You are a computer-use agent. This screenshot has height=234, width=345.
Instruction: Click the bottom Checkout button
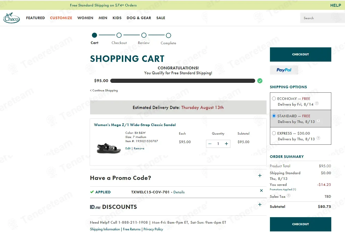pyautogui.click(x=300, y=224)
